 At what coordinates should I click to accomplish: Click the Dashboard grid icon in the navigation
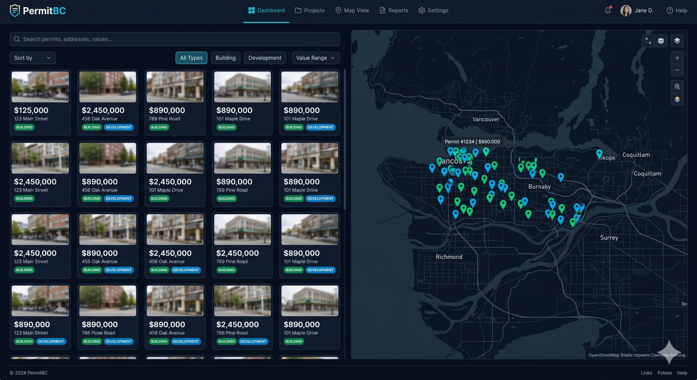(251, 10)
